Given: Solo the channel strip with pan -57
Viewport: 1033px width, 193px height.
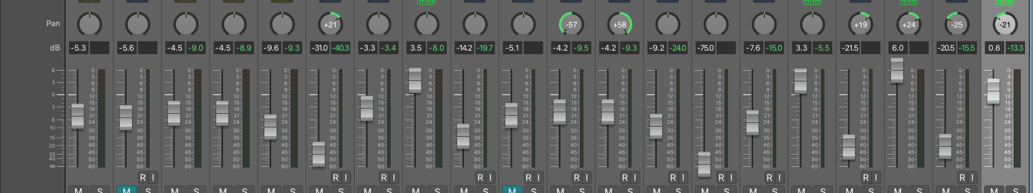Looking at the screenshot, I should point(582,190).
